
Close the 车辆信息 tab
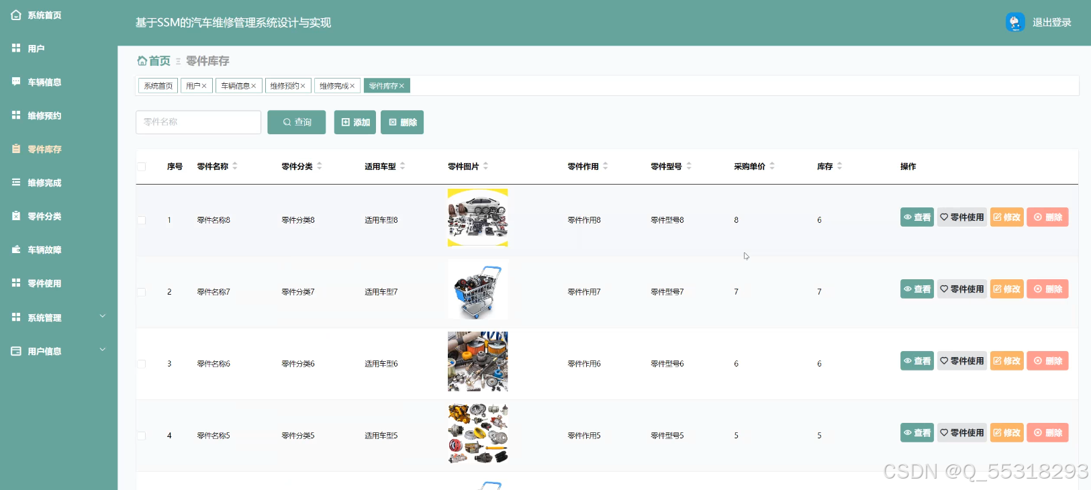(254, 86)
